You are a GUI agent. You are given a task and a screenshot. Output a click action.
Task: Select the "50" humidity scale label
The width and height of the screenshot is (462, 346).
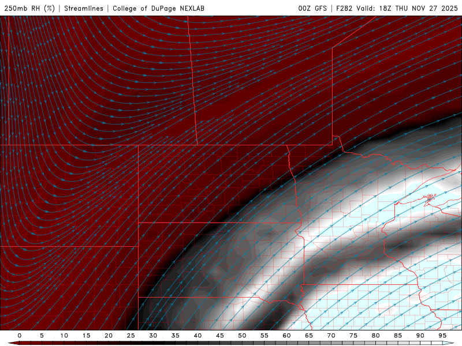(x=242, y=336)
